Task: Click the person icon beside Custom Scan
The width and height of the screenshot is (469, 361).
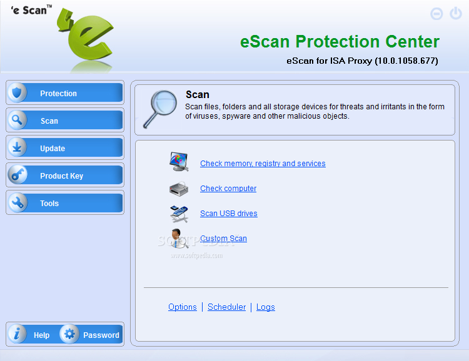Action: tap(179, 238)
